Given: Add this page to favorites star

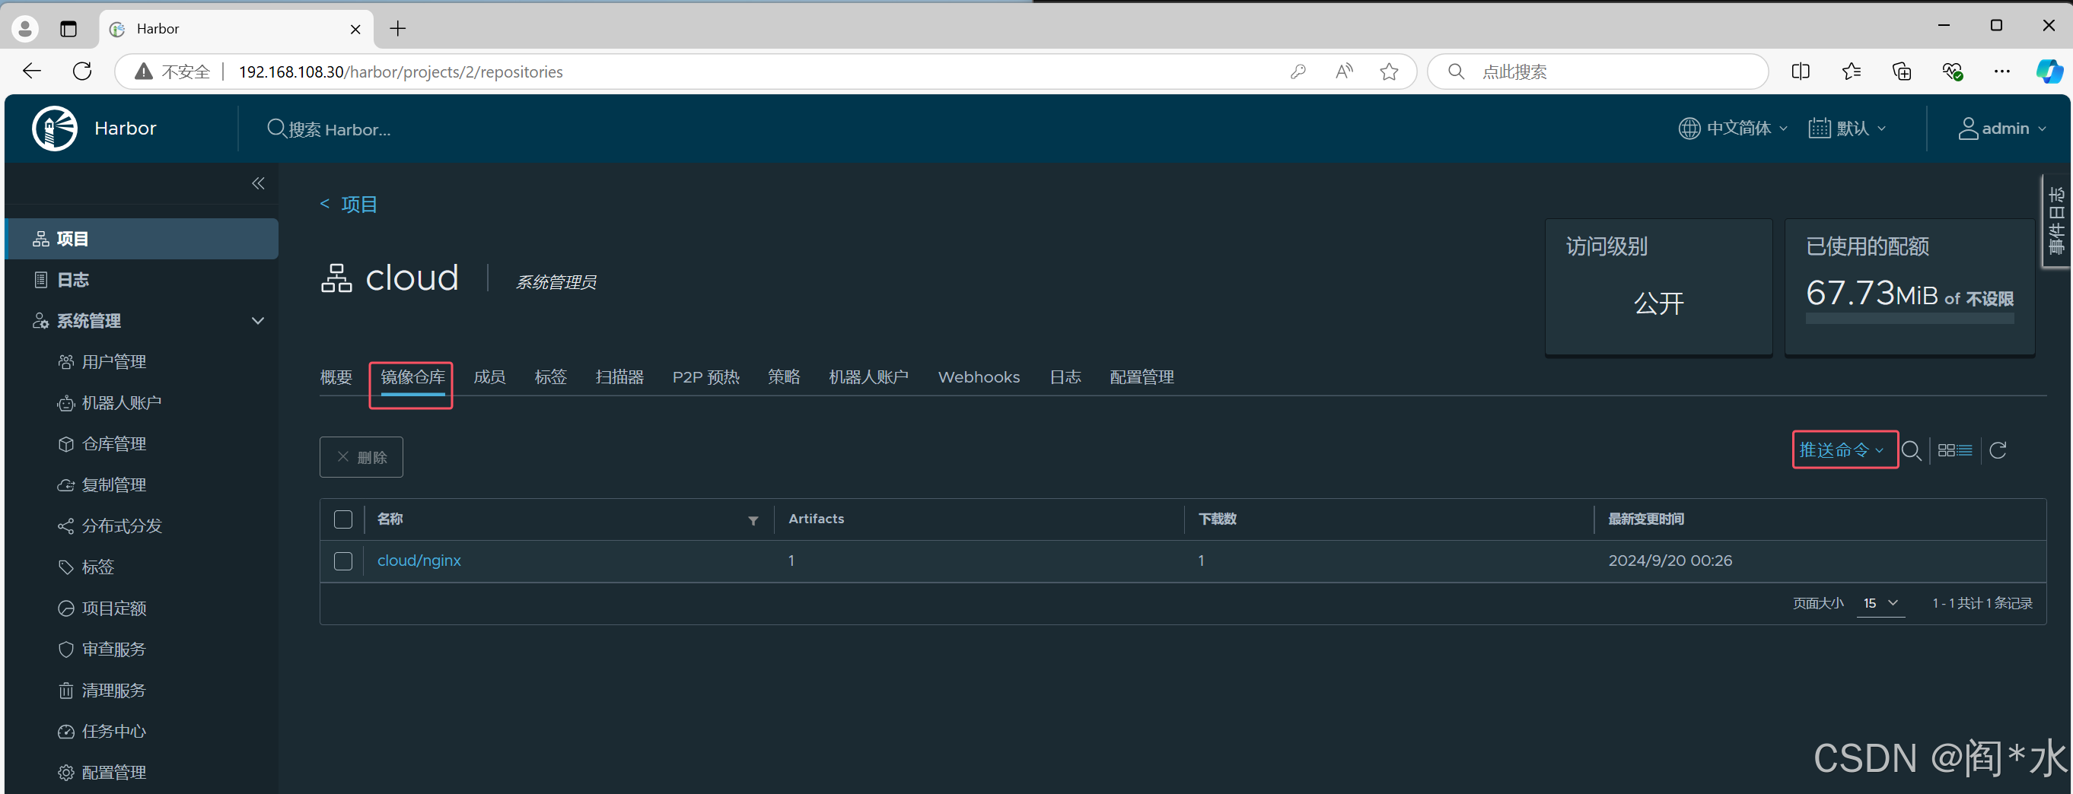Looking at the screenshot, I should point(1389,71).
